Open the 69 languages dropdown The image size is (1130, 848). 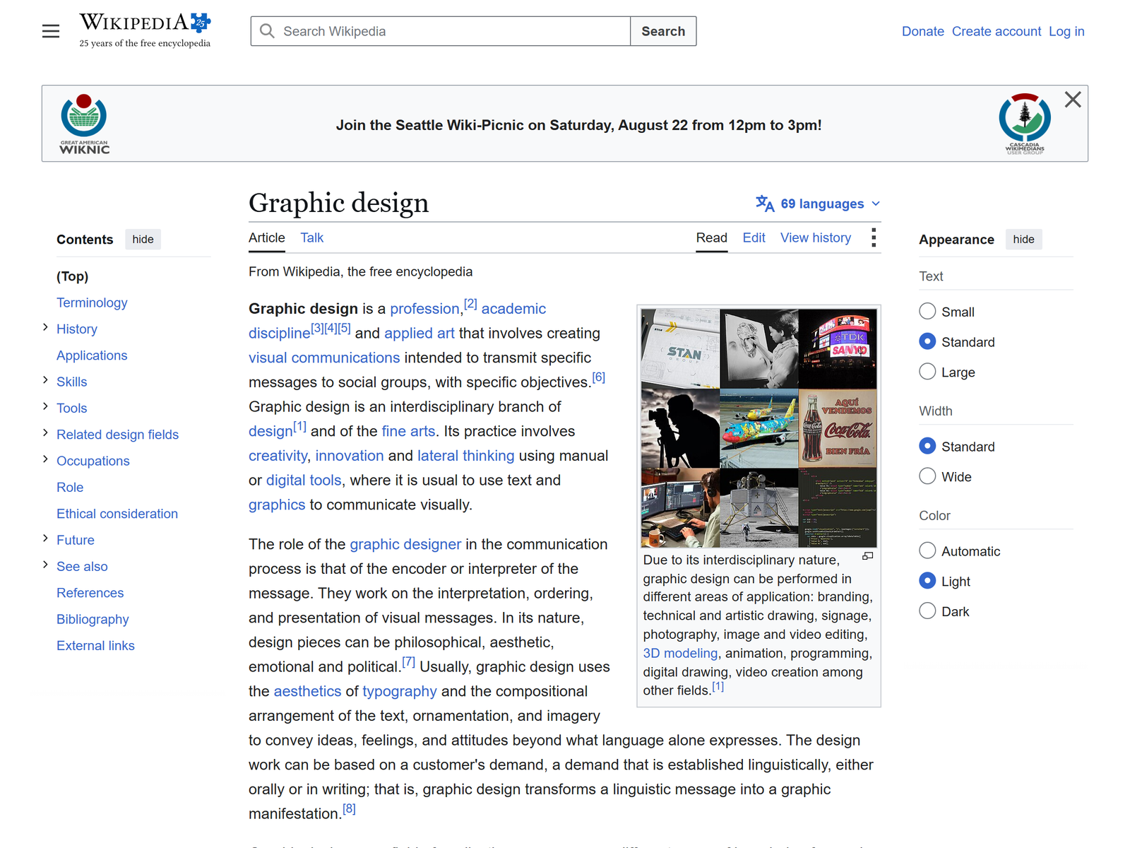819,204
